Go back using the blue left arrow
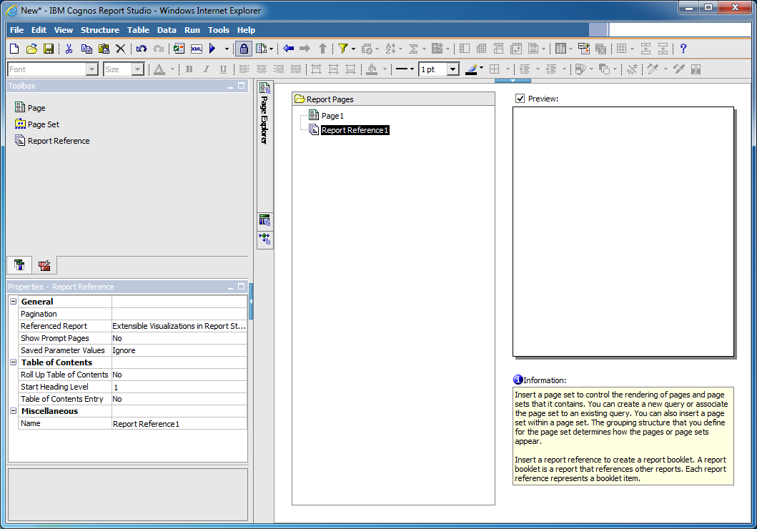Image resolution: width=757 pixels, height=529 pixels. pyautogui.click(x=288, y=49)
